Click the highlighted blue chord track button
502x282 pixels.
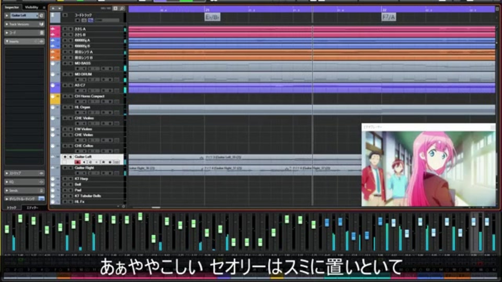[90, 20]
